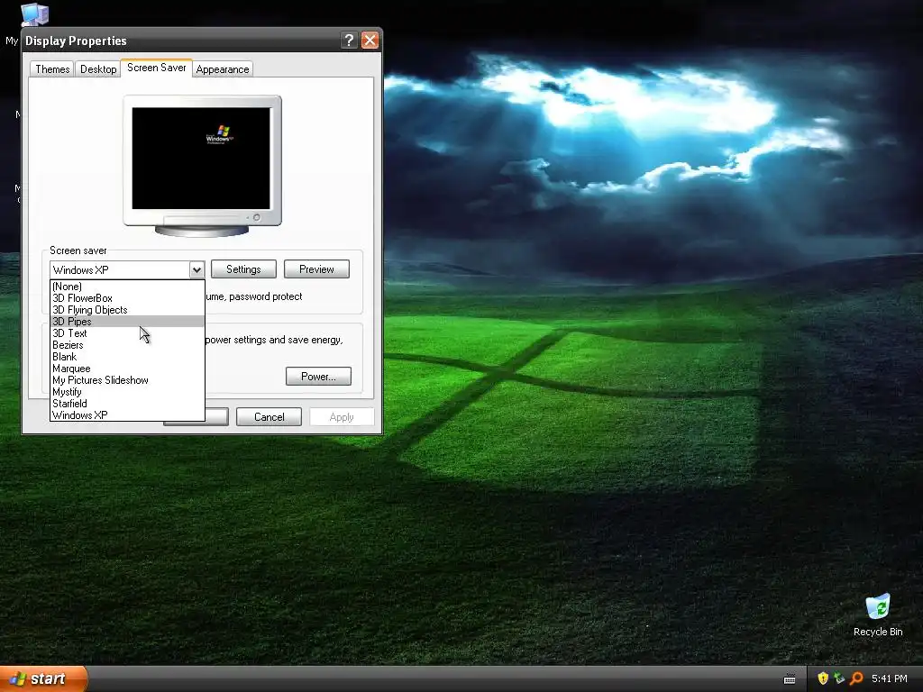Switch to the Appearance tab
This screenshot has width=923, height=692.
223,68
